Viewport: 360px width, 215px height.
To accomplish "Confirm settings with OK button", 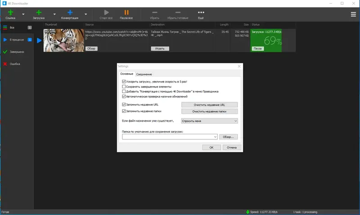I will tap(211, 148).
